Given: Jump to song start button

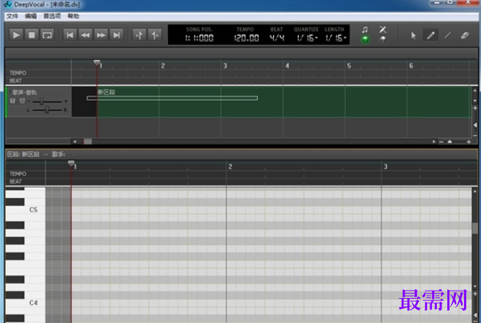Looking at the screenshot, I should [70, 35].
